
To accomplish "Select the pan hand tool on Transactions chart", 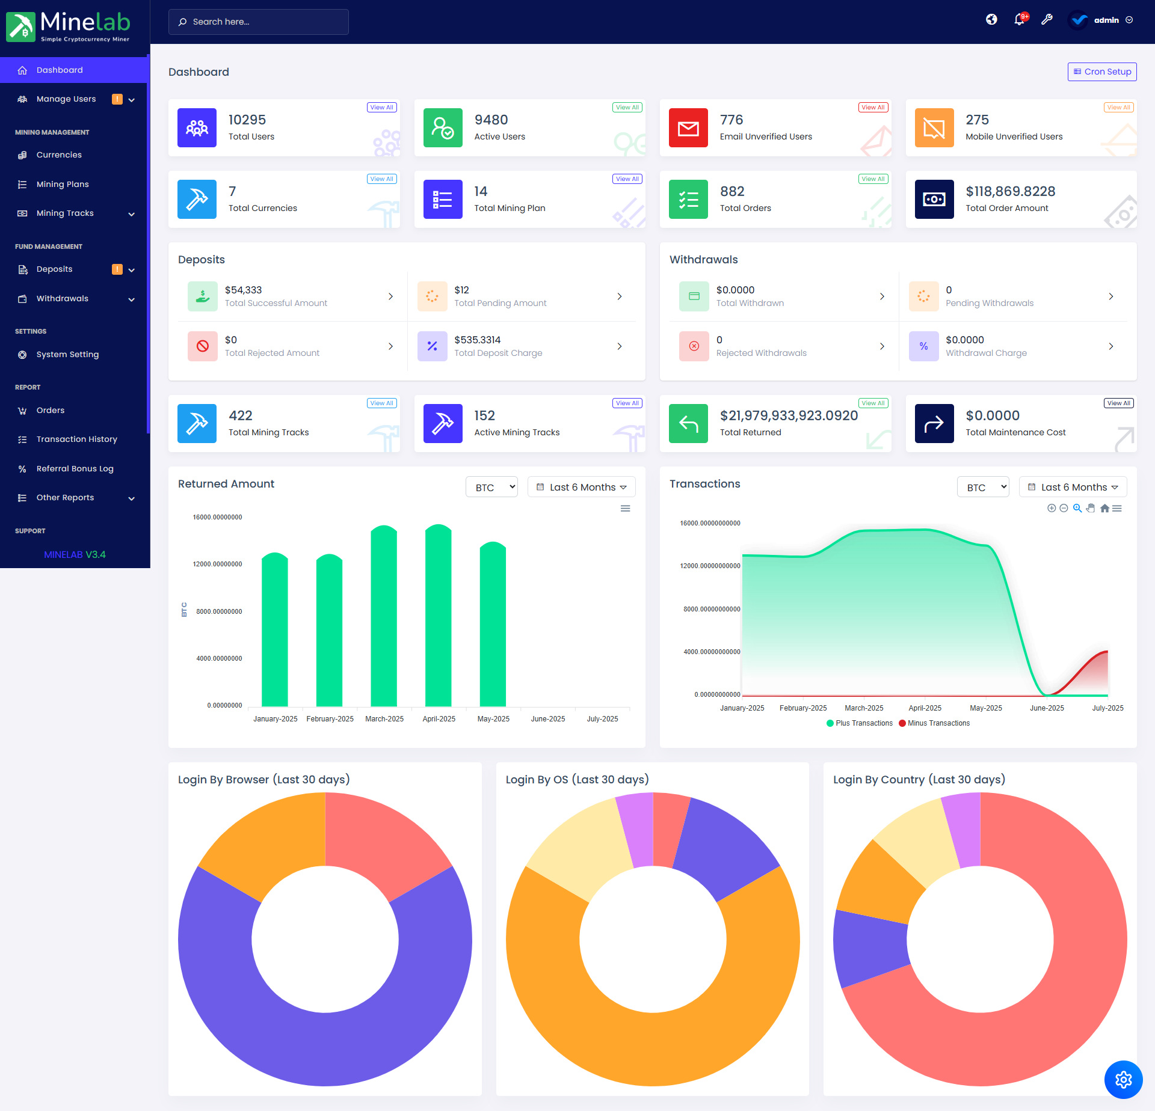I will click(1091, 509).
